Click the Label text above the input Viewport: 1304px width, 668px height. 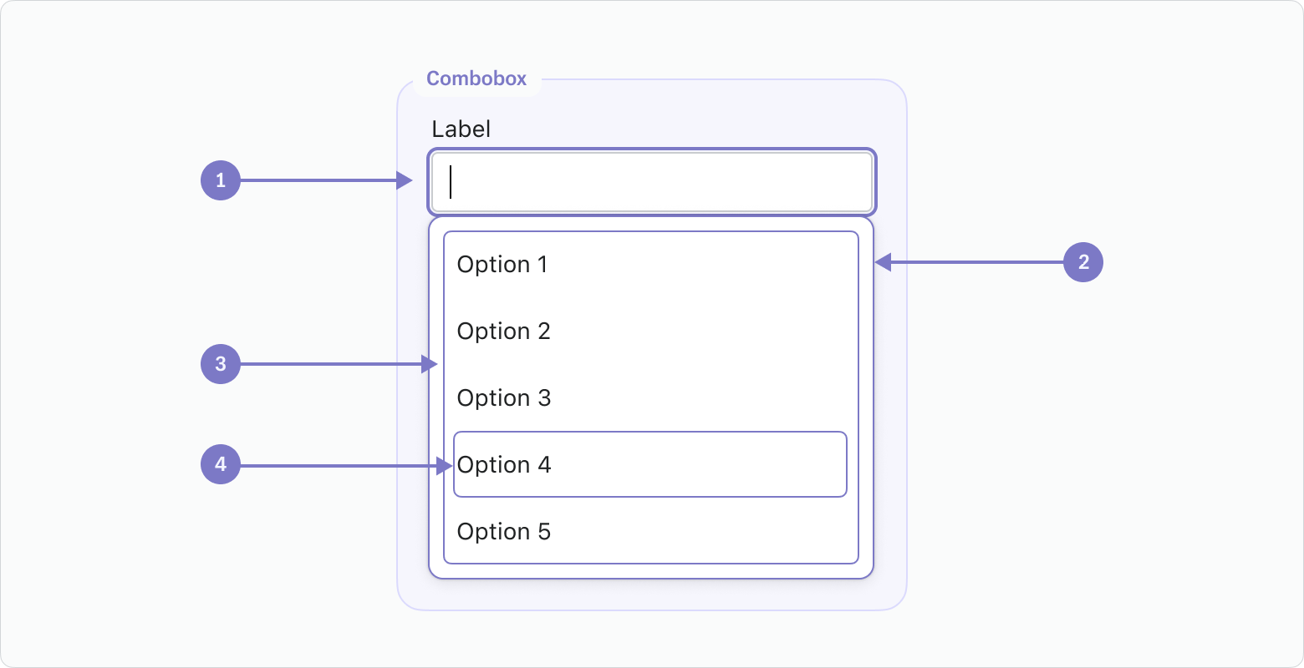461,129
